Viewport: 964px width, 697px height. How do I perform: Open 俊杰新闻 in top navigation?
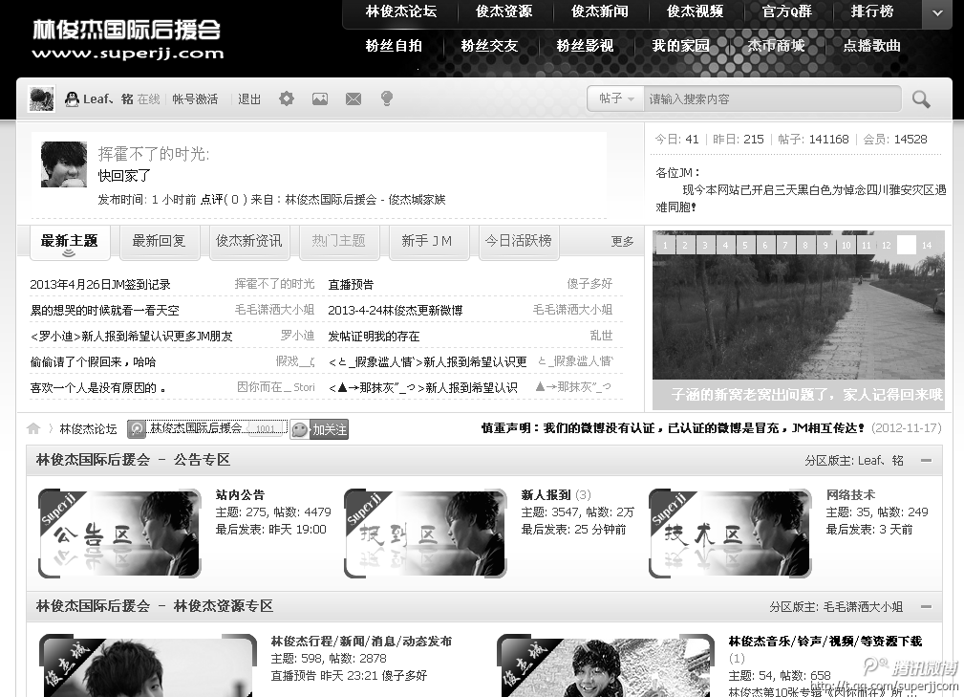coord(599,11)
